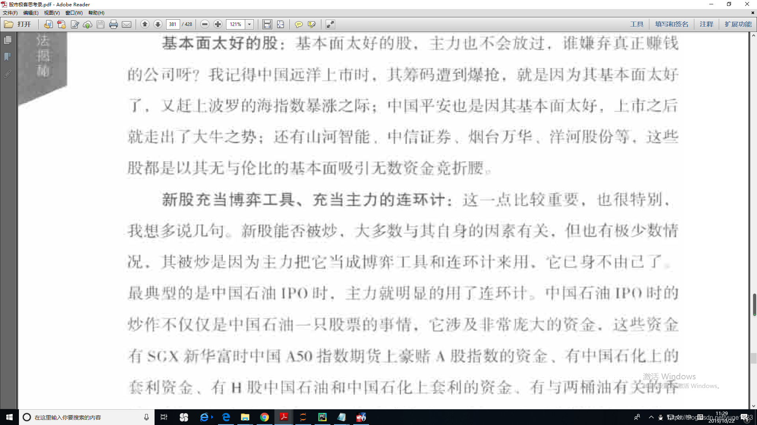
Task: Show bookmarks panel in left sidebar
Action: coord(7,57)
